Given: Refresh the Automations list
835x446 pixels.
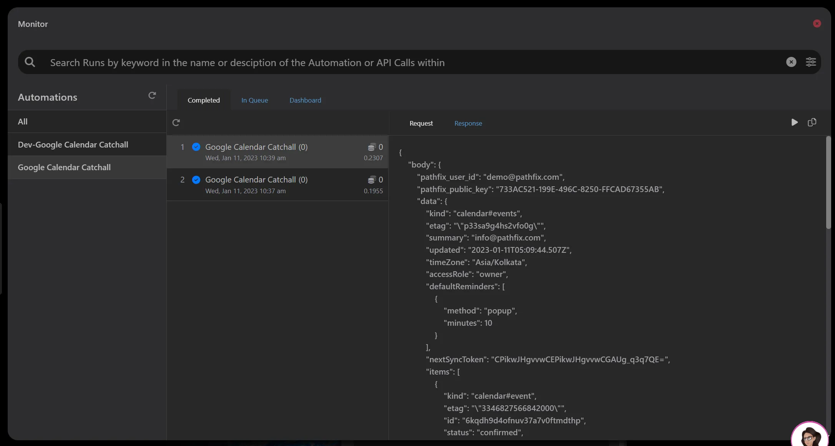Looking at the screenshot, I should click(x=152, y=95).
